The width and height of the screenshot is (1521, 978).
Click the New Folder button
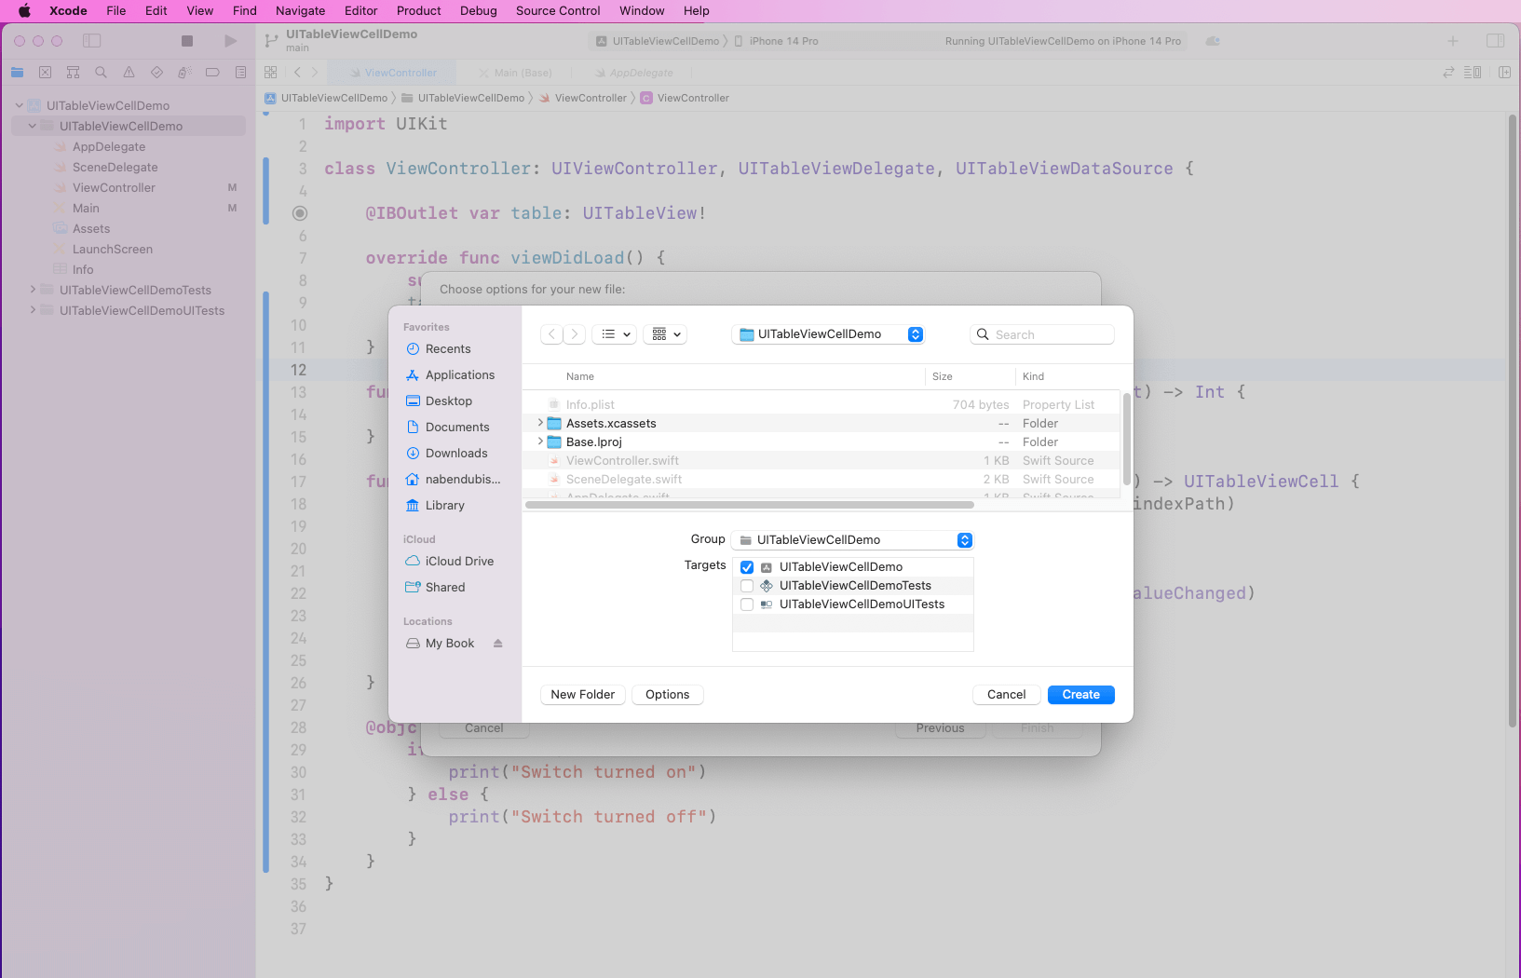(582, 694)
